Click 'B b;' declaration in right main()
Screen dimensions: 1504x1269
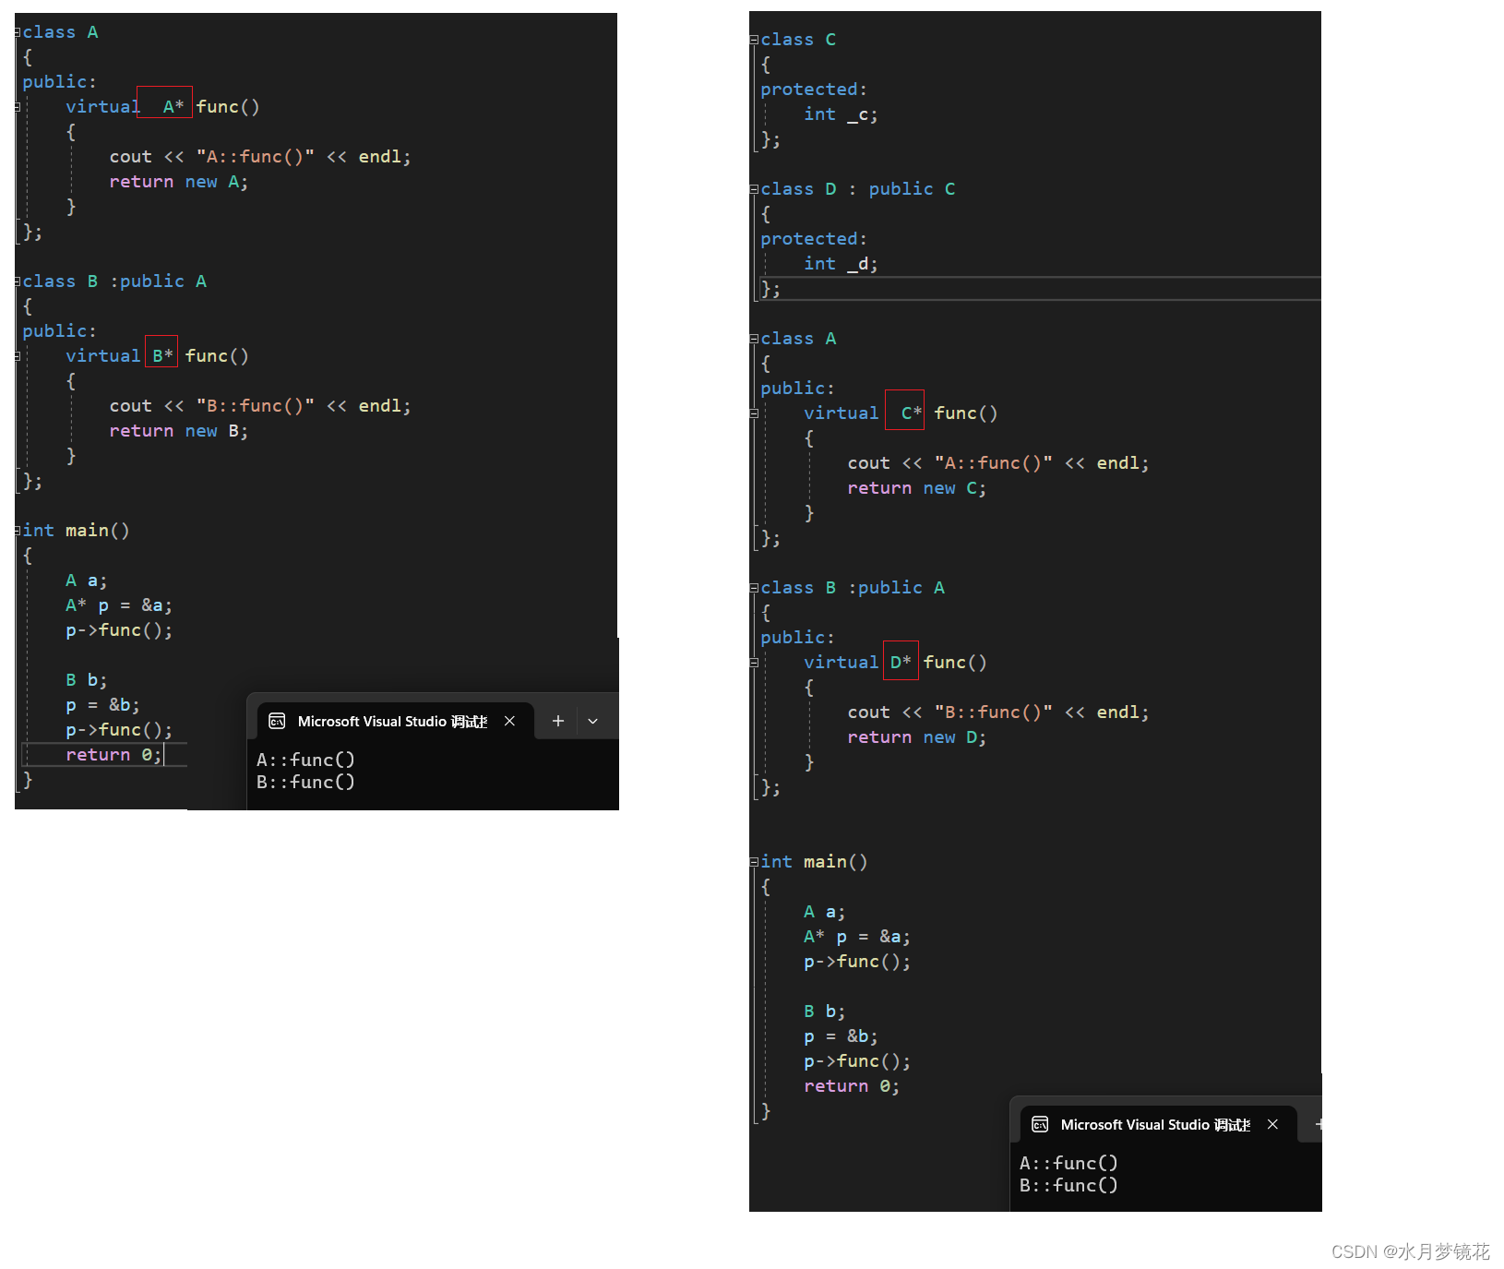click(x=825, y=1012)
